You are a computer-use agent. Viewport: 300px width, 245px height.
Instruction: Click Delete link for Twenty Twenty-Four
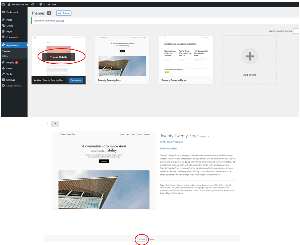(x=152, y=239)
